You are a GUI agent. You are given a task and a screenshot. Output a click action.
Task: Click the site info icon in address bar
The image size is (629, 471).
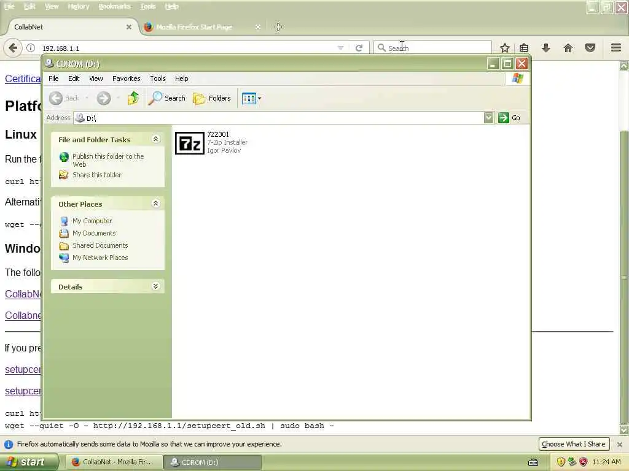click(x=31, y=48)
